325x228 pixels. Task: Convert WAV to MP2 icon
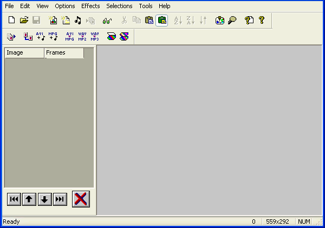(x=82, y=36)
